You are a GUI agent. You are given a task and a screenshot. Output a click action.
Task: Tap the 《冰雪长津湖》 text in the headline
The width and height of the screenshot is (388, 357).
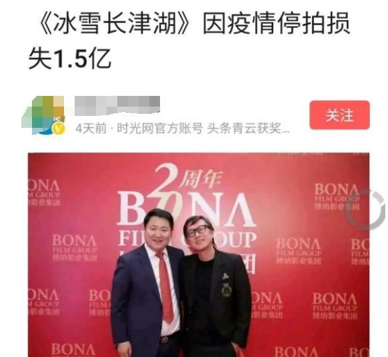(114, 23)
